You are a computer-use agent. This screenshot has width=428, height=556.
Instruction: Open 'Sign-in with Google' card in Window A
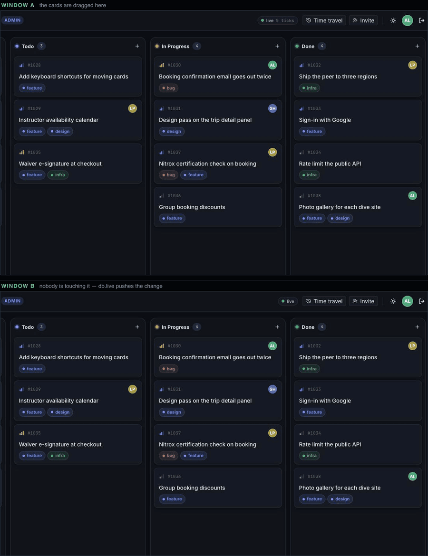click(x=358, y=120)
